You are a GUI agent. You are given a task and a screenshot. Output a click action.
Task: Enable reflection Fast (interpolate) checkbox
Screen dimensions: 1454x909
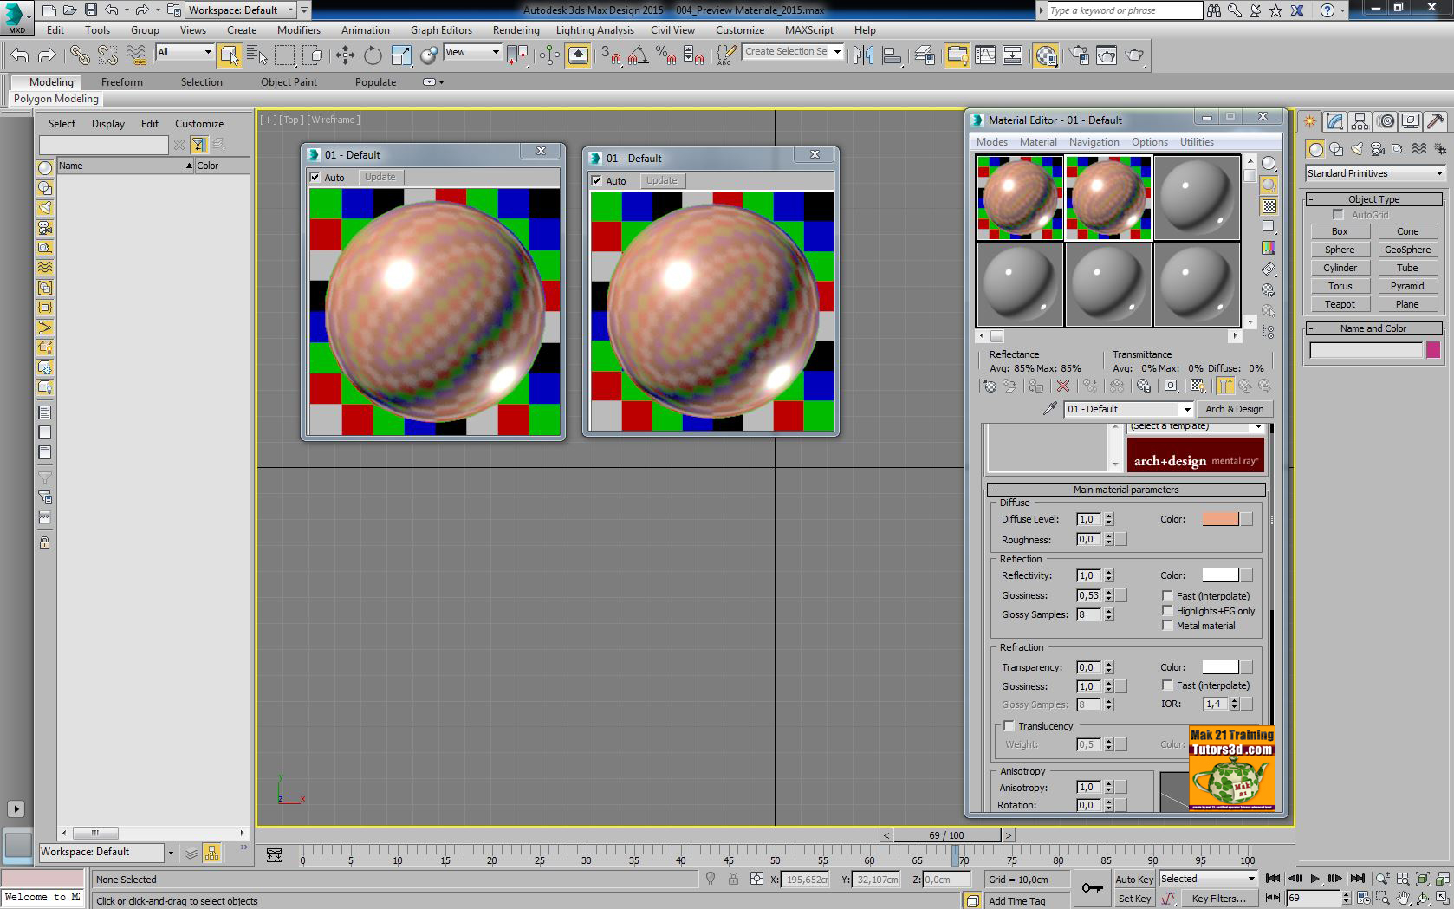click(1167, 595)
